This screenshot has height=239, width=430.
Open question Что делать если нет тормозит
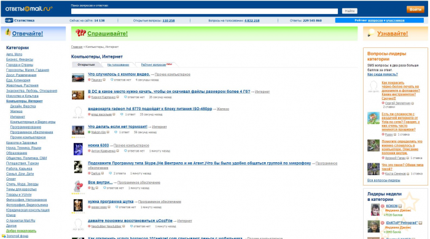pos(117,127)
